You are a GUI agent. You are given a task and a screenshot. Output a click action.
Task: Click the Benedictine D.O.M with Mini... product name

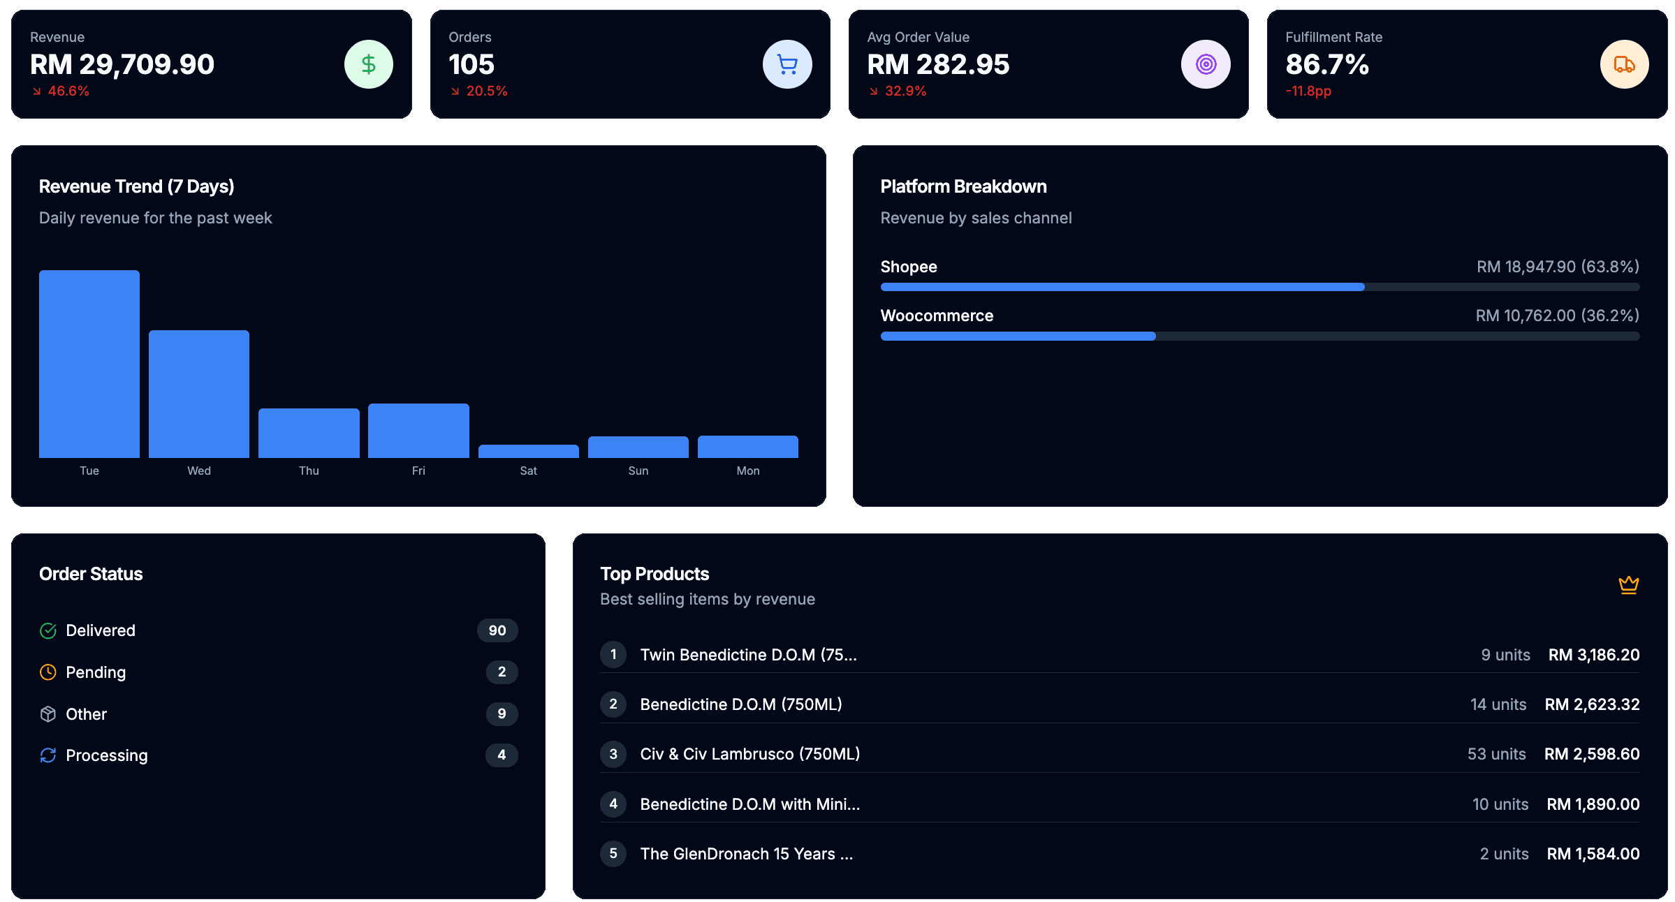click(x=750, y=804)
